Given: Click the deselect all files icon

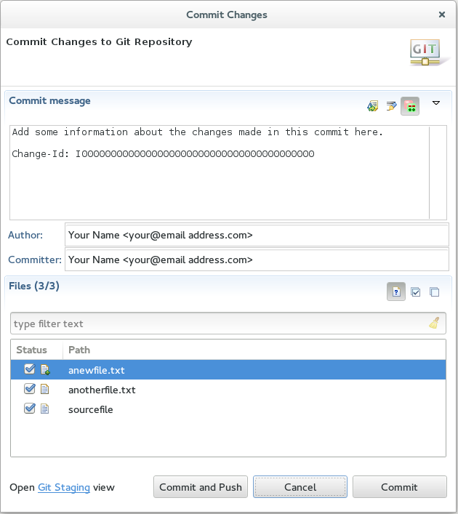Looking at the screenshot, I should [435, 292].
